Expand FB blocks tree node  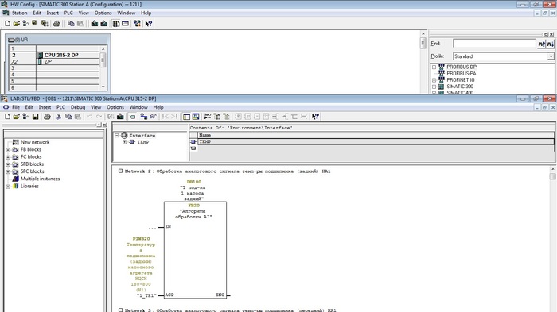[8, 150]
